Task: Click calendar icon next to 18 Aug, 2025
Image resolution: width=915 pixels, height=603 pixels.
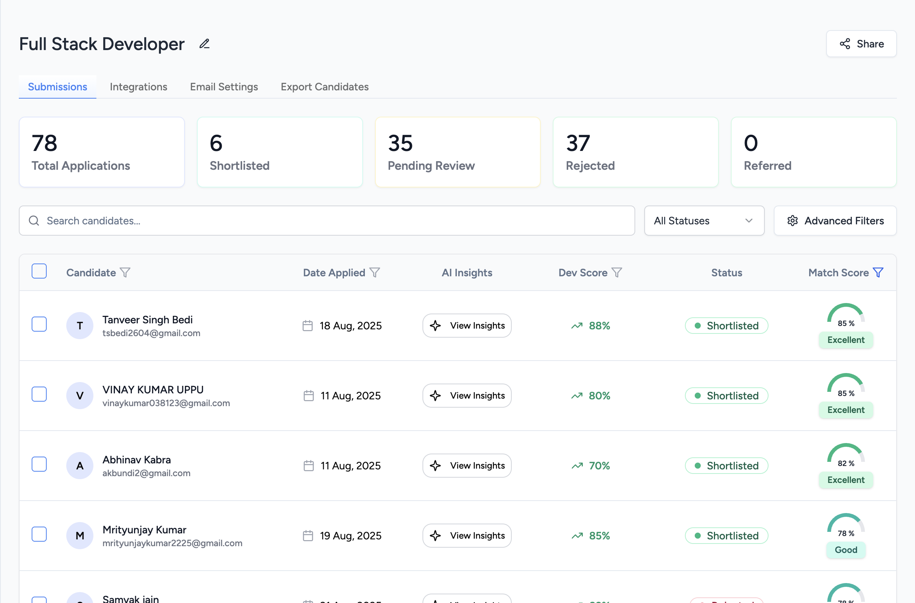Action: click(x=307, y=326)
